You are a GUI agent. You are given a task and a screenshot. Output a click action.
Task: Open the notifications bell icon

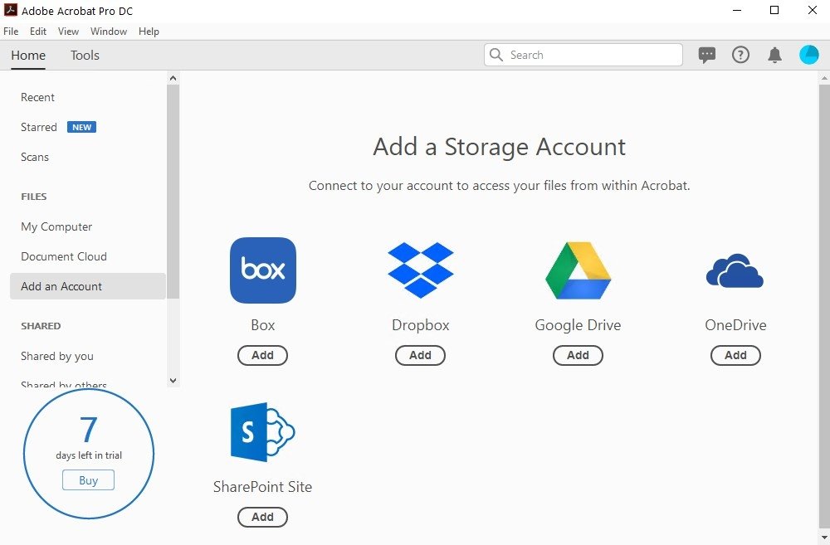coord(774,55)
